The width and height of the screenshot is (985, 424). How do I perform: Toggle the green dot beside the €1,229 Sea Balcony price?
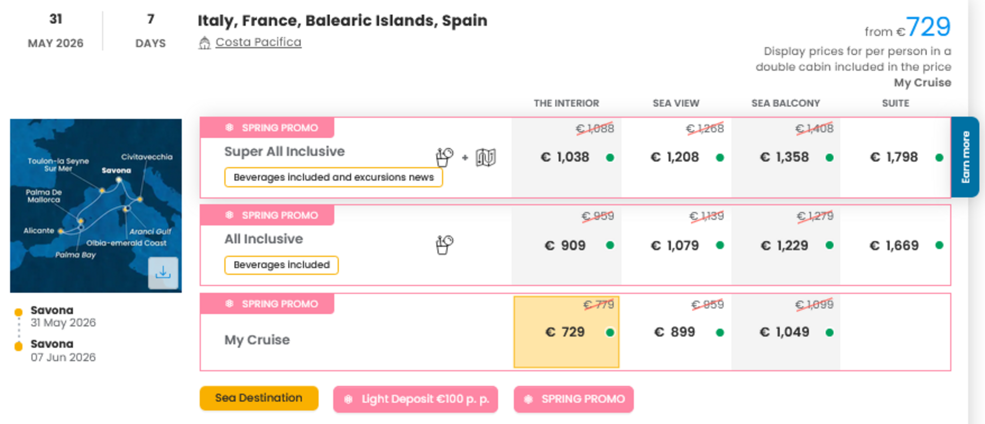[829, 245]
